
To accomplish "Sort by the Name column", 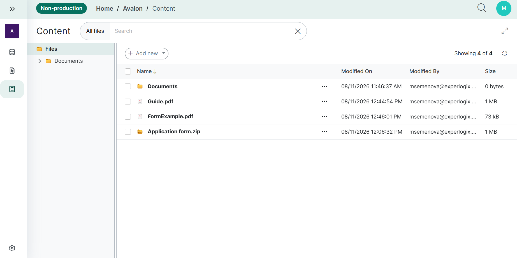I will [147, 71].
